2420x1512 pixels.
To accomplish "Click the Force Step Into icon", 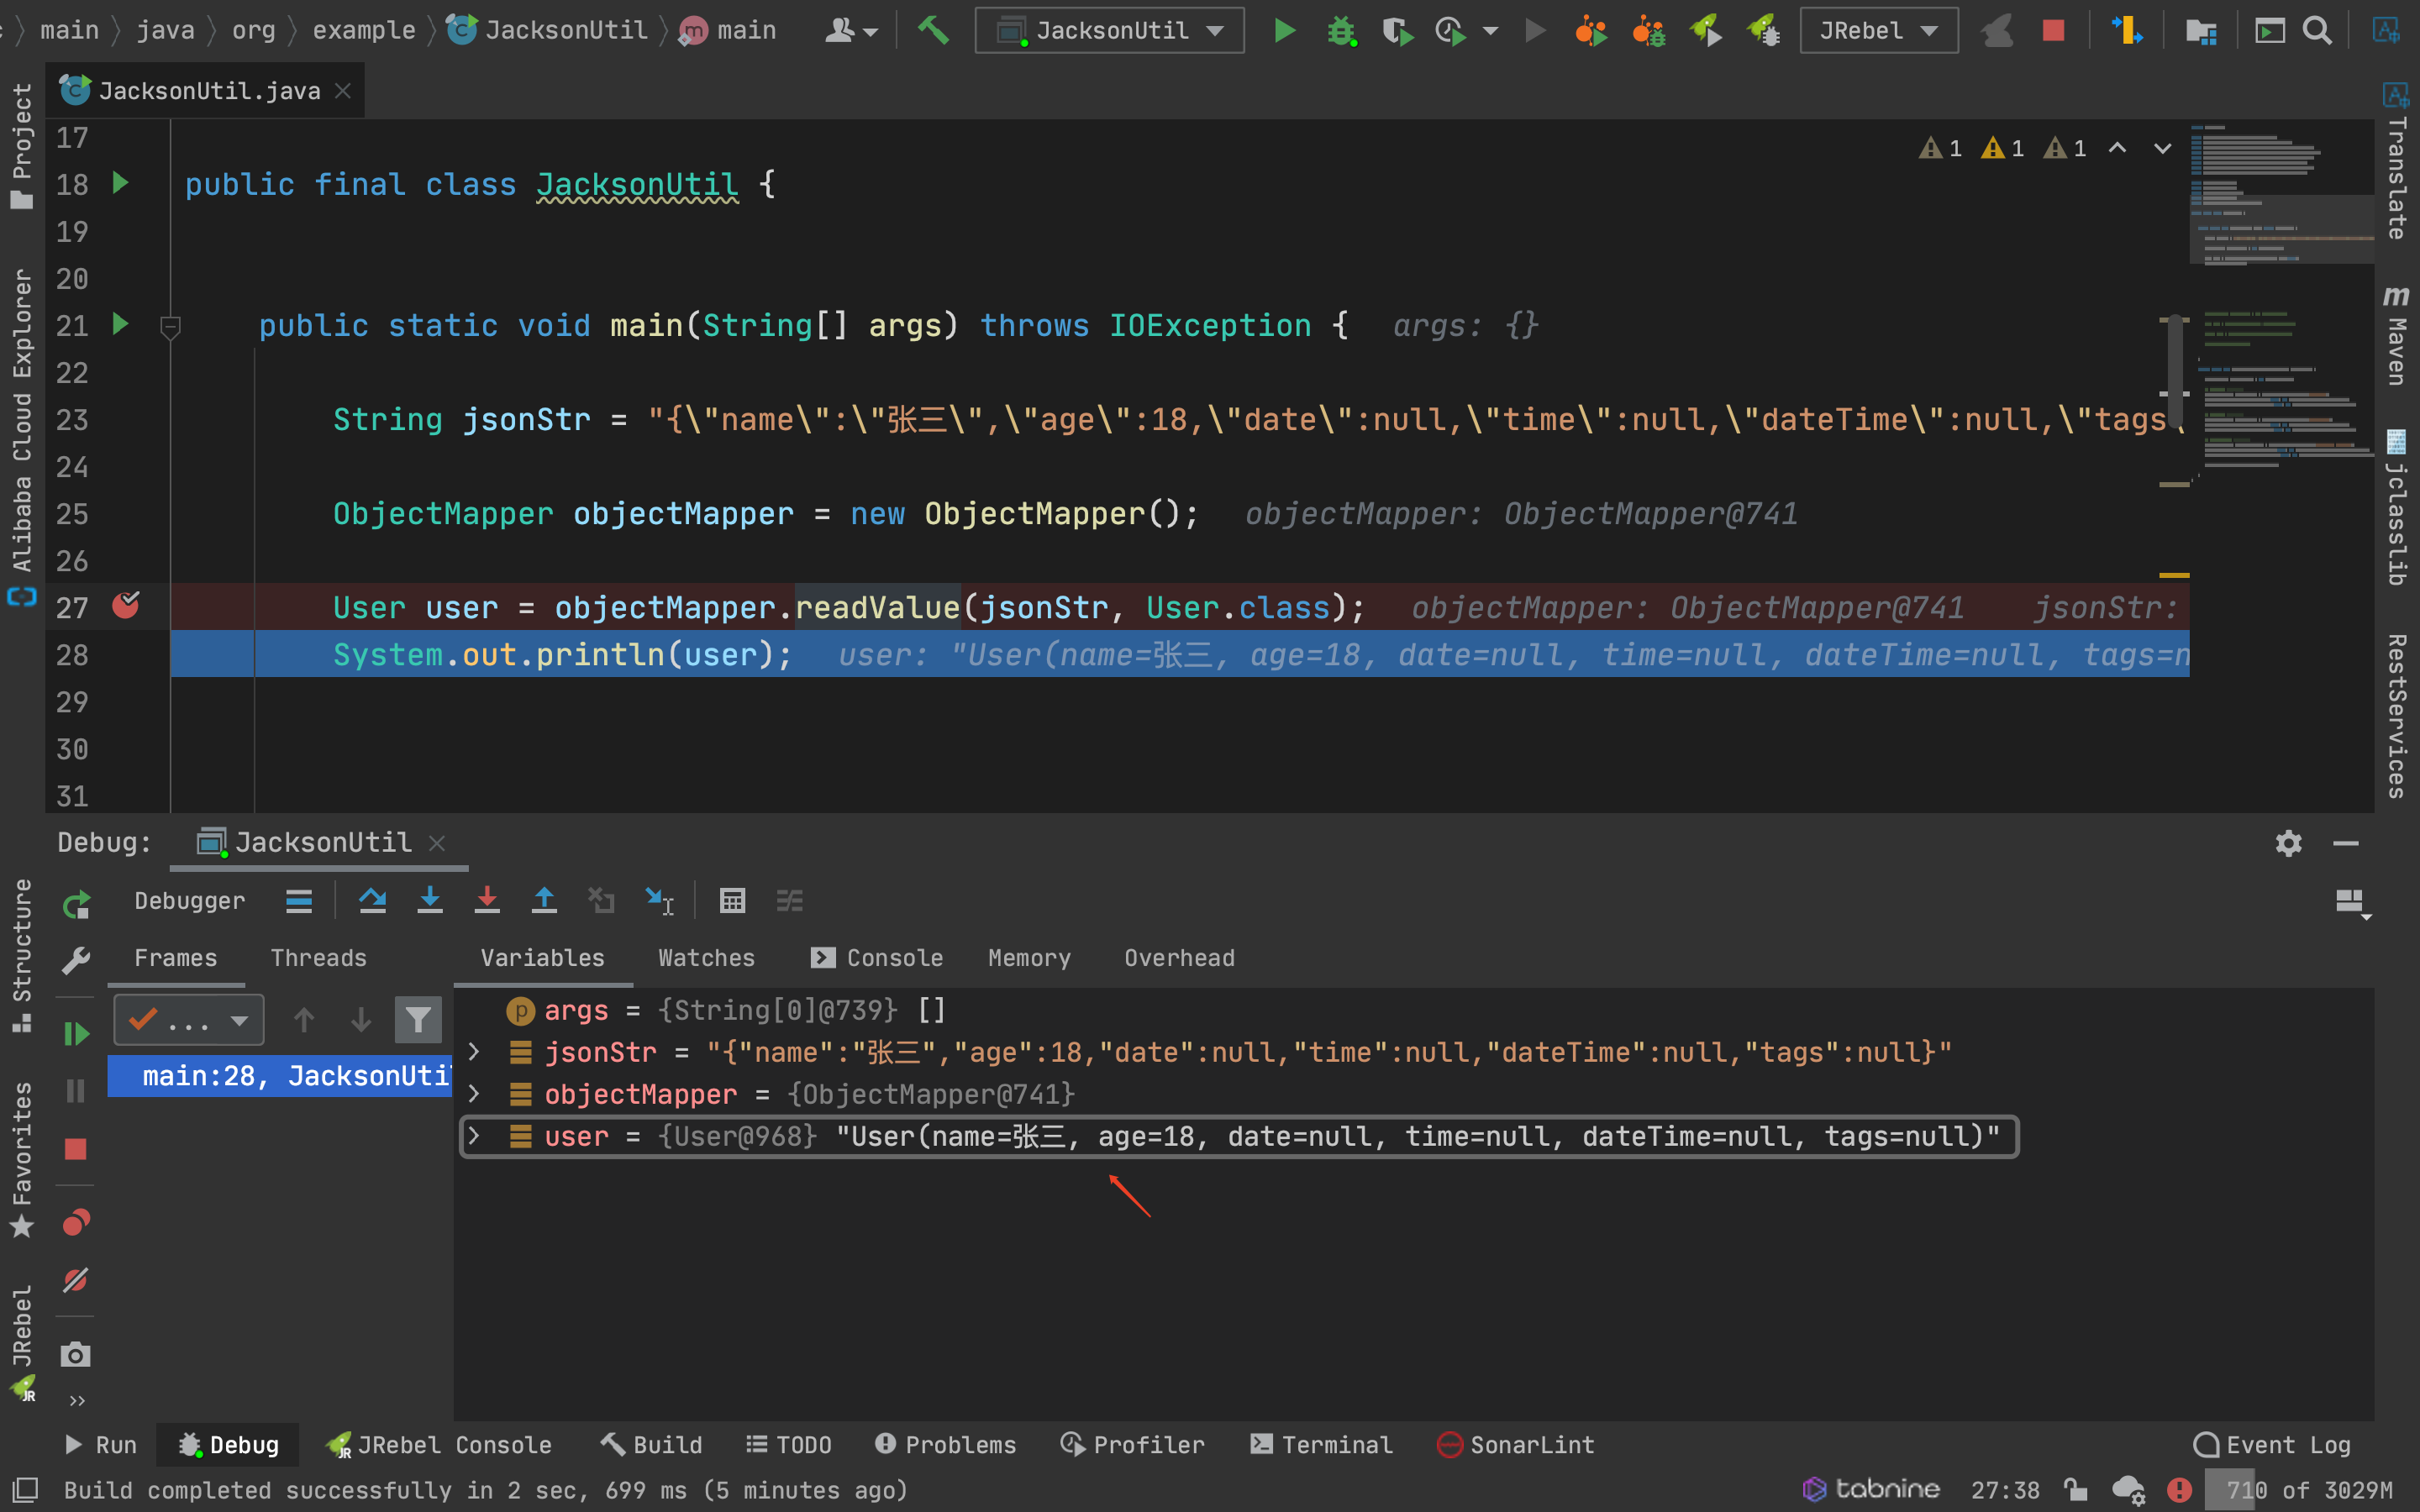I will 487,901.
